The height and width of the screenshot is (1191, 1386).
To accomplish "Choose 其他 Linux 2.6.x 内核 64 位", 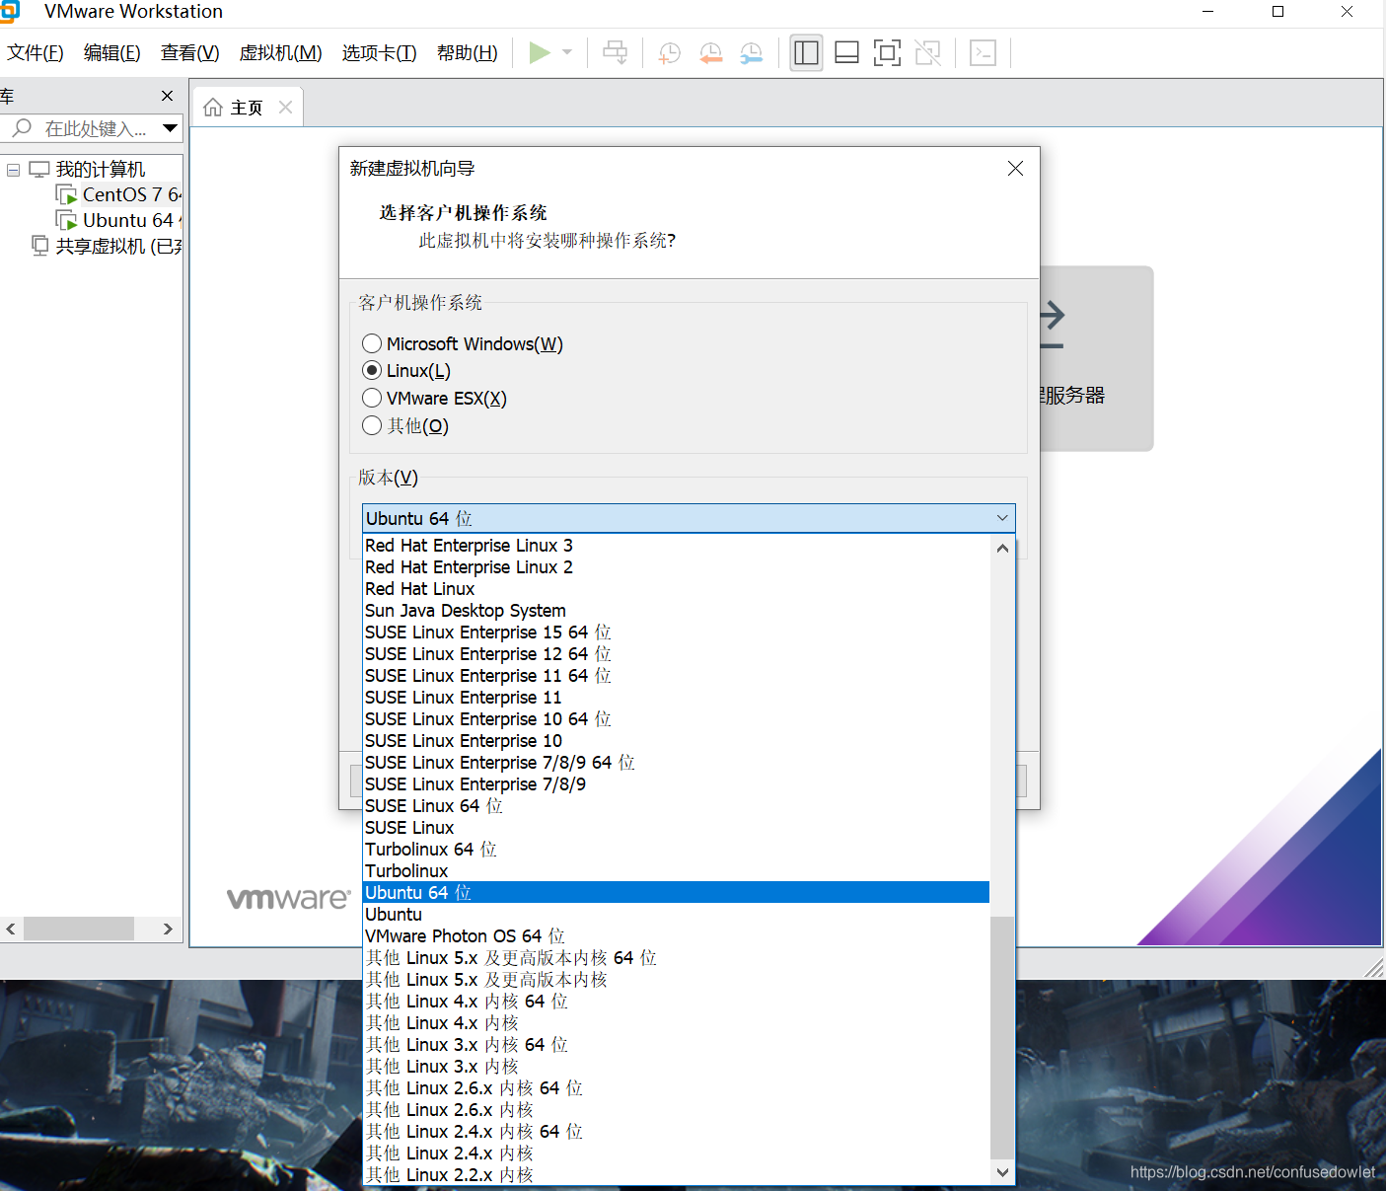I will click(x=676, y=1088).
